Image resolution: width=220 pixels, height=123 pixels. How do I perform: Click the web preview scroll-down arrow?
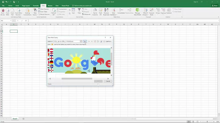coord(112,75)
